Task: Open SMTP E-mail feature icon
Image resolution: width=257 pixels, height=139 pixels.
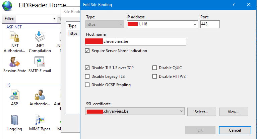Action: pyautogui.click(x=40, y=62)
